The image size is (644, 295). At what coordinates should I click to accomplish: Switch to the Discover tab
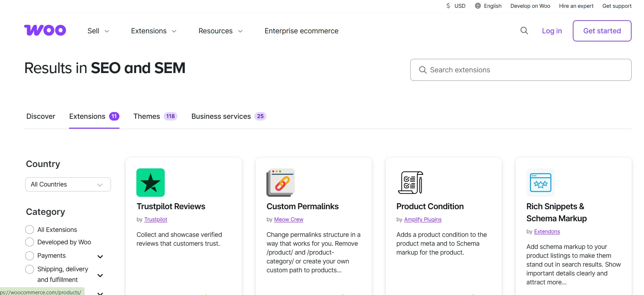click(41, 116)
